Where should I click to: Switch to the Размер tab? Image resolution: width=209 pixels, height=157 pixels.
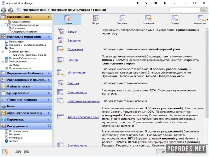pos(175,20)
